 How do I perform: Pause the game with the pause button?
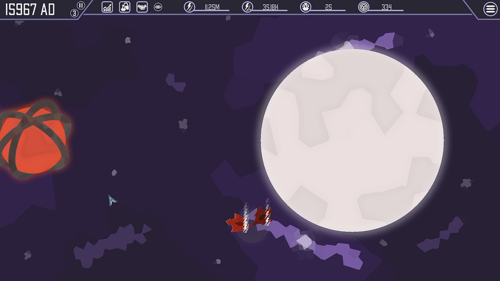(81, 5)
